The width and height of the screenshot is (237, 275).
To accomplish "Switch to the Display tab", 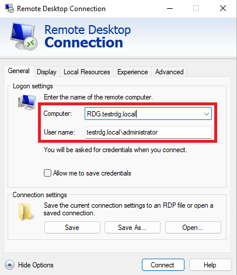I will click(x=47, y=72).
